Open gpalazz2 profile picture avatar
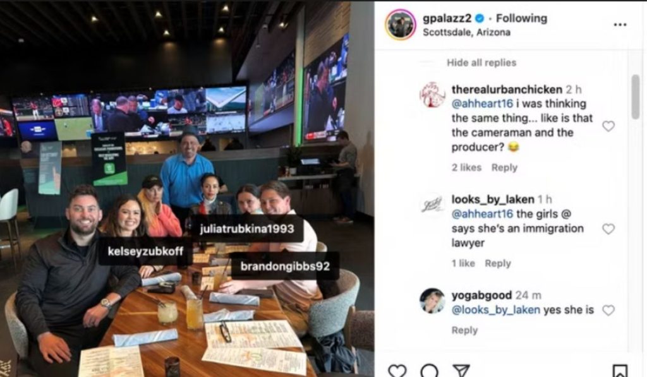 click(400, 25)
